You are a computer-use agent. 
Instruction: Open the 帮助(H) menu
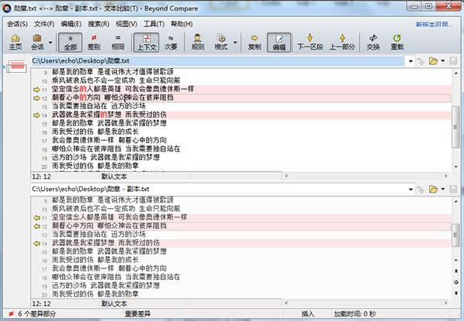click(182, 24)
